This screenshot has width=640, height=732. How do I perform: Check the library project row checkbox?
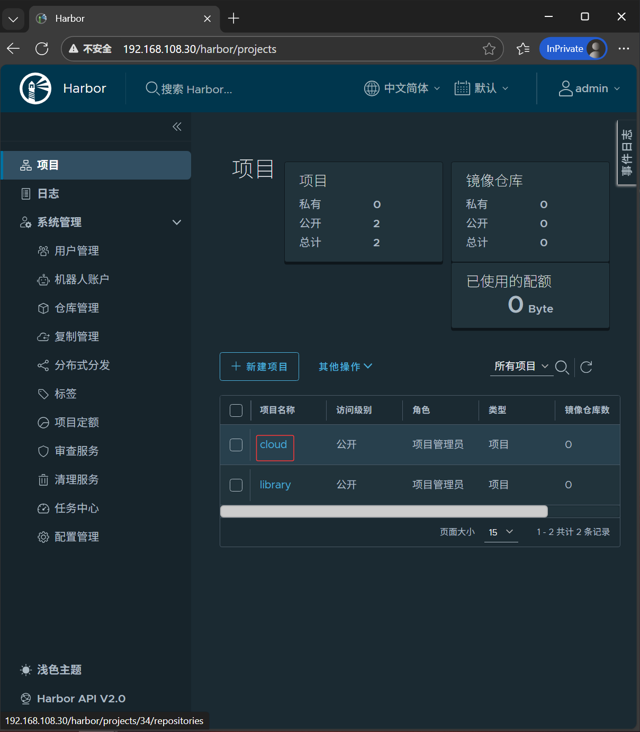point(236,485)
